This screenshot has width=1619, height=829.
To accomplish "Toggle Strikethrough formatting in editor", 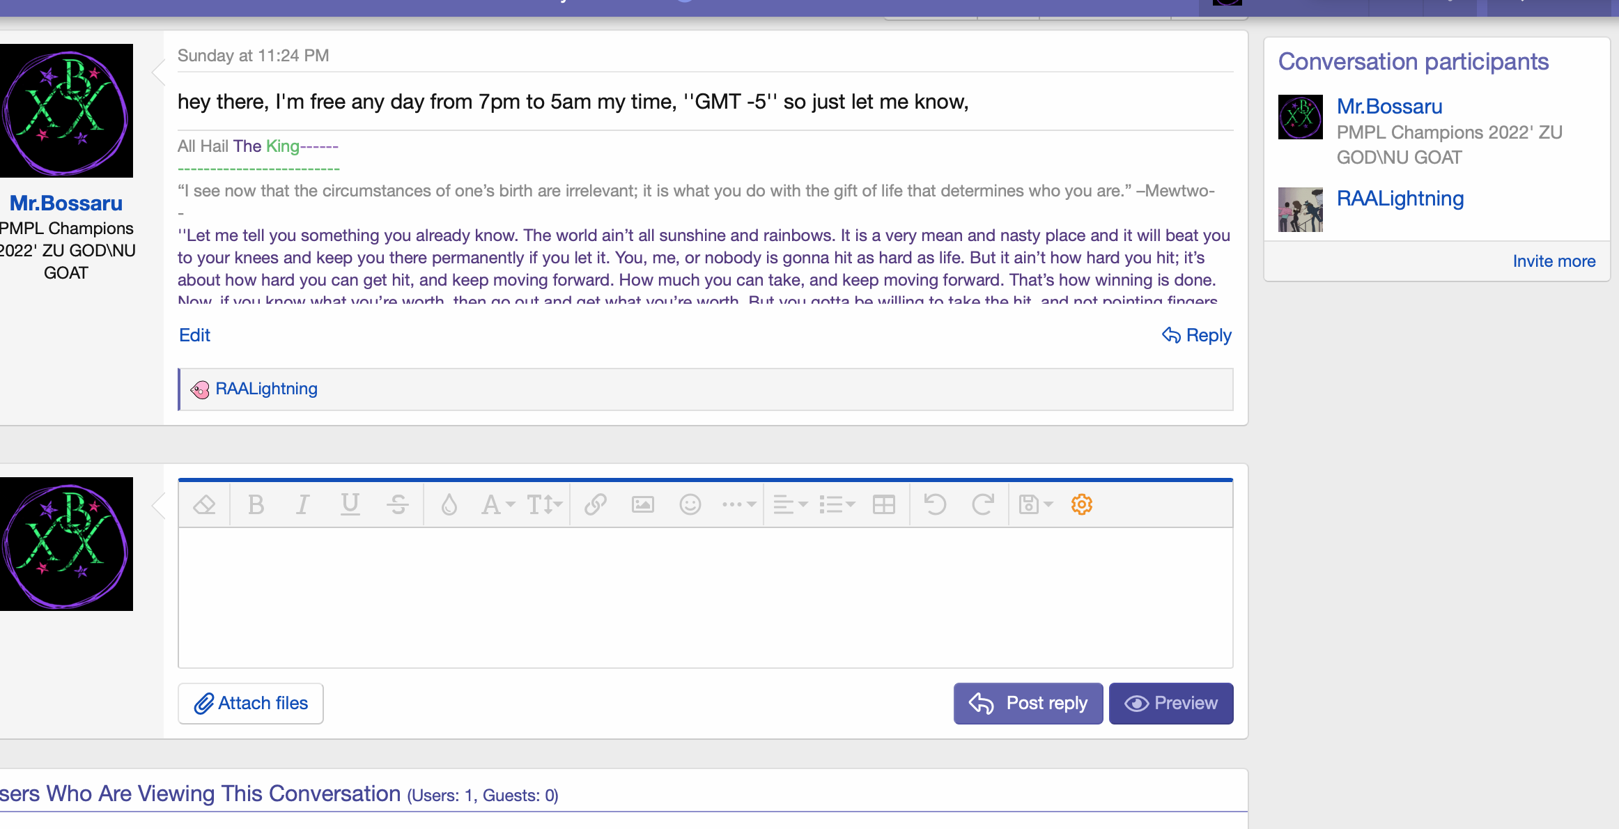I will click(x=398, y=504).
